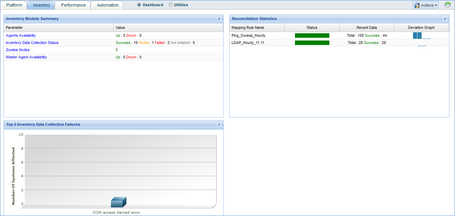This screenshot has height=216, width=455.
Task: Select the Utilities radio button
Action: pyautogui.click(x=171, y=5)
